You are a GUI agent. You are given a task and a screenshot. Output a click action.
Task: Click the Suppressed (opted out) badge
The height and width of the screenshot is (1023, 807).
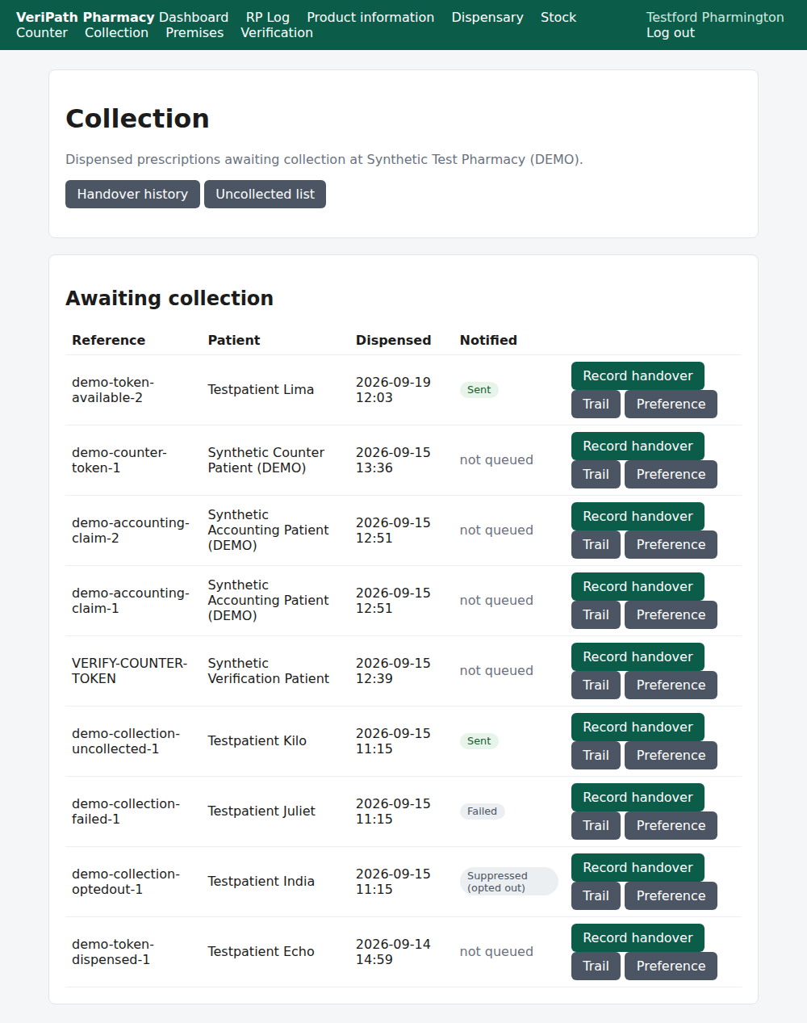click(x=508, y=882)
